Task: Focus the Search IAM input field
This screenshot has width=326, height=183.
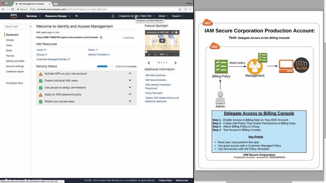Action: coord(15,27)
